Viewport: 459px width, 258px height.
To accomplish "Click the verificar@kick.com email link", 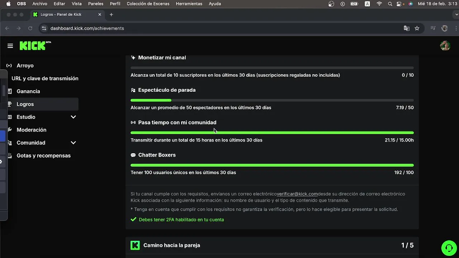I will pos(297,194).
